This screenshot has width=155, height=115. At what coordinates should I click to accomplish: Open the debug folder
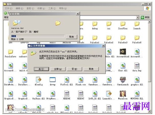tap(95, 24)
